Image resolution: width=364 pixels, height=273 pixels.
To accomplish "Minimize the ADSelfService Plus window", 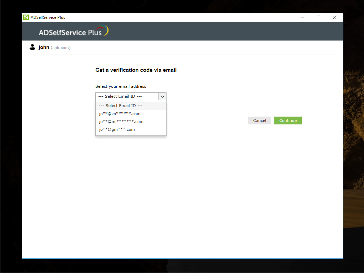I will 302,17.
